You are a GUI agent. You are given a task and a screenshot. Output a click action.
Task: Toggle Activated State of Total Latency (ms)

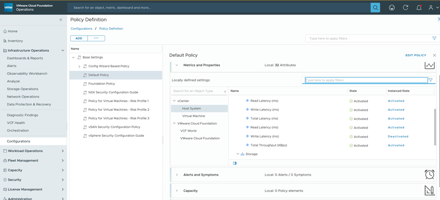359,119
